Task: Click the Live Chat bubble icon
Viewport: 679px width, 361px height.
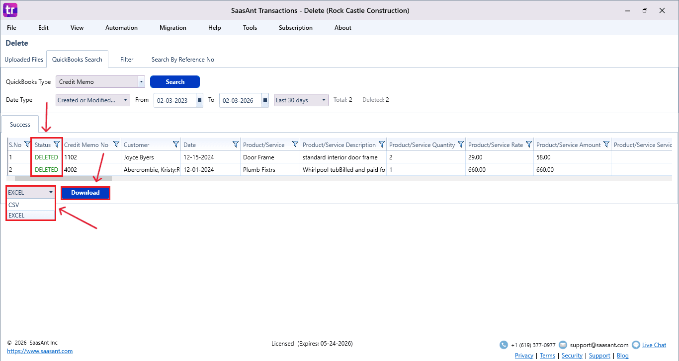Action: tap(636, 345)
